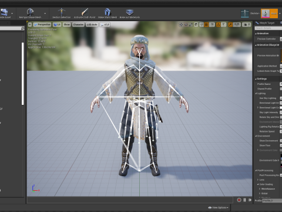Click the magnifier icon in left search box
Screen dimensions: 282x212
coord(23,28)
